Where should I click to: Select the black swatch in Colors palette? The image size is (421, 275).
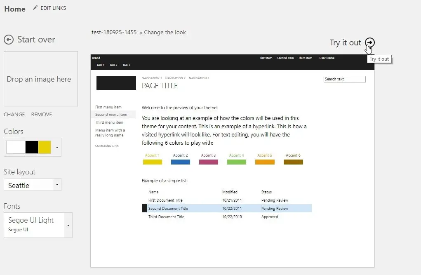(32, 147)
